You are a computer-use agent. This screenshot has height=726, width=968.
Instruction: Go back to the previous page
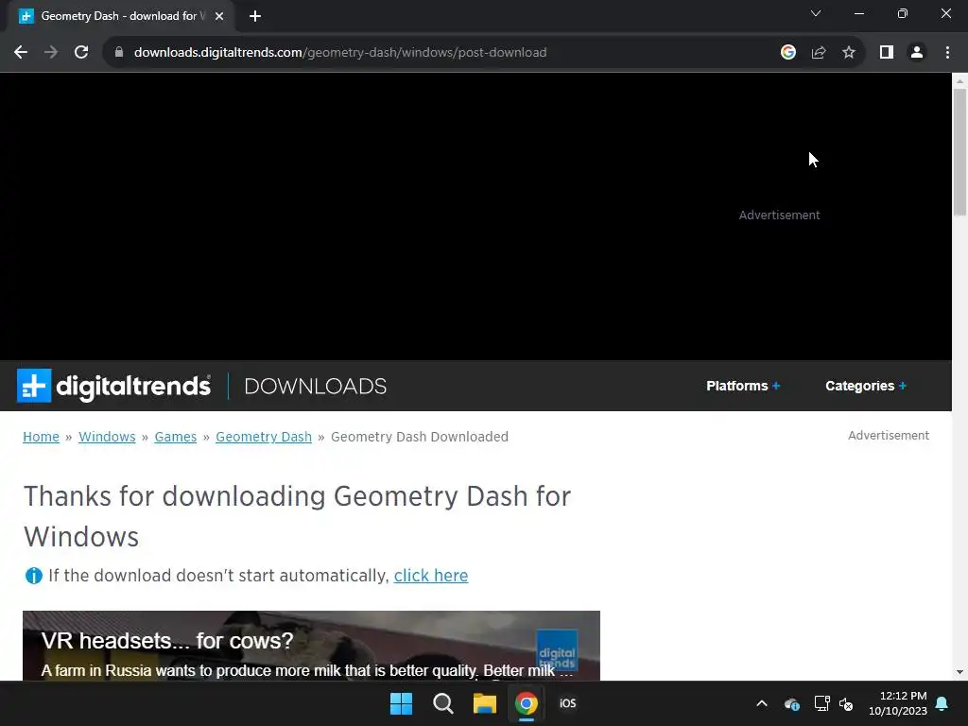21,53
